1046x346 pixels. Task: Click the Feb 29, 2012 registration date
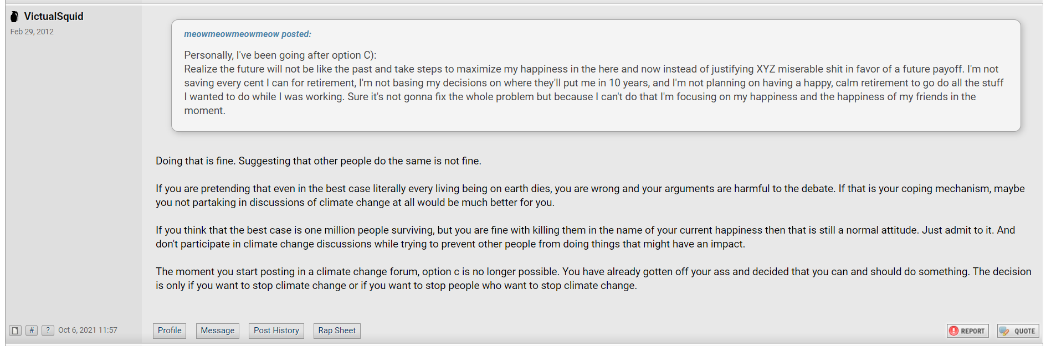32,32
